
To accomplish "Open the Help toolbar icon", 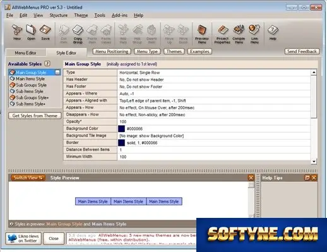I will [x=273, y=32].
